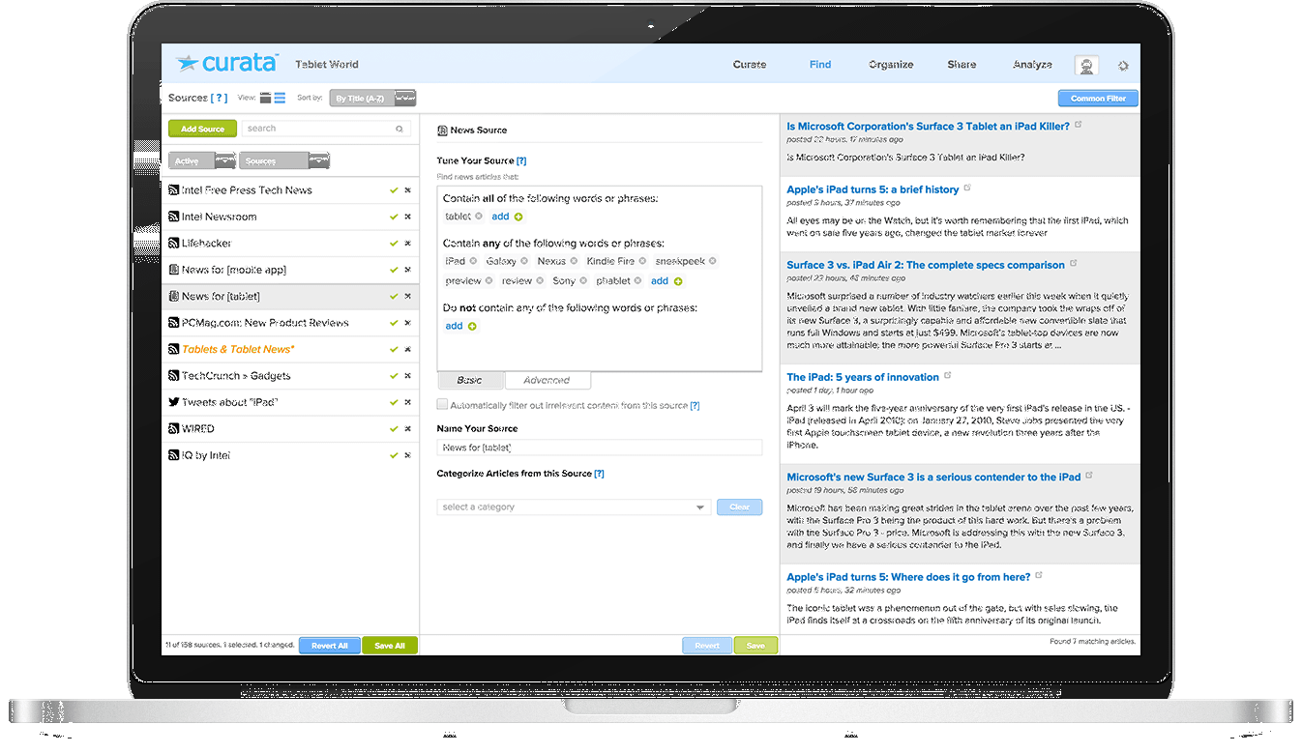Go to the Curate menu

pos(750,65)
